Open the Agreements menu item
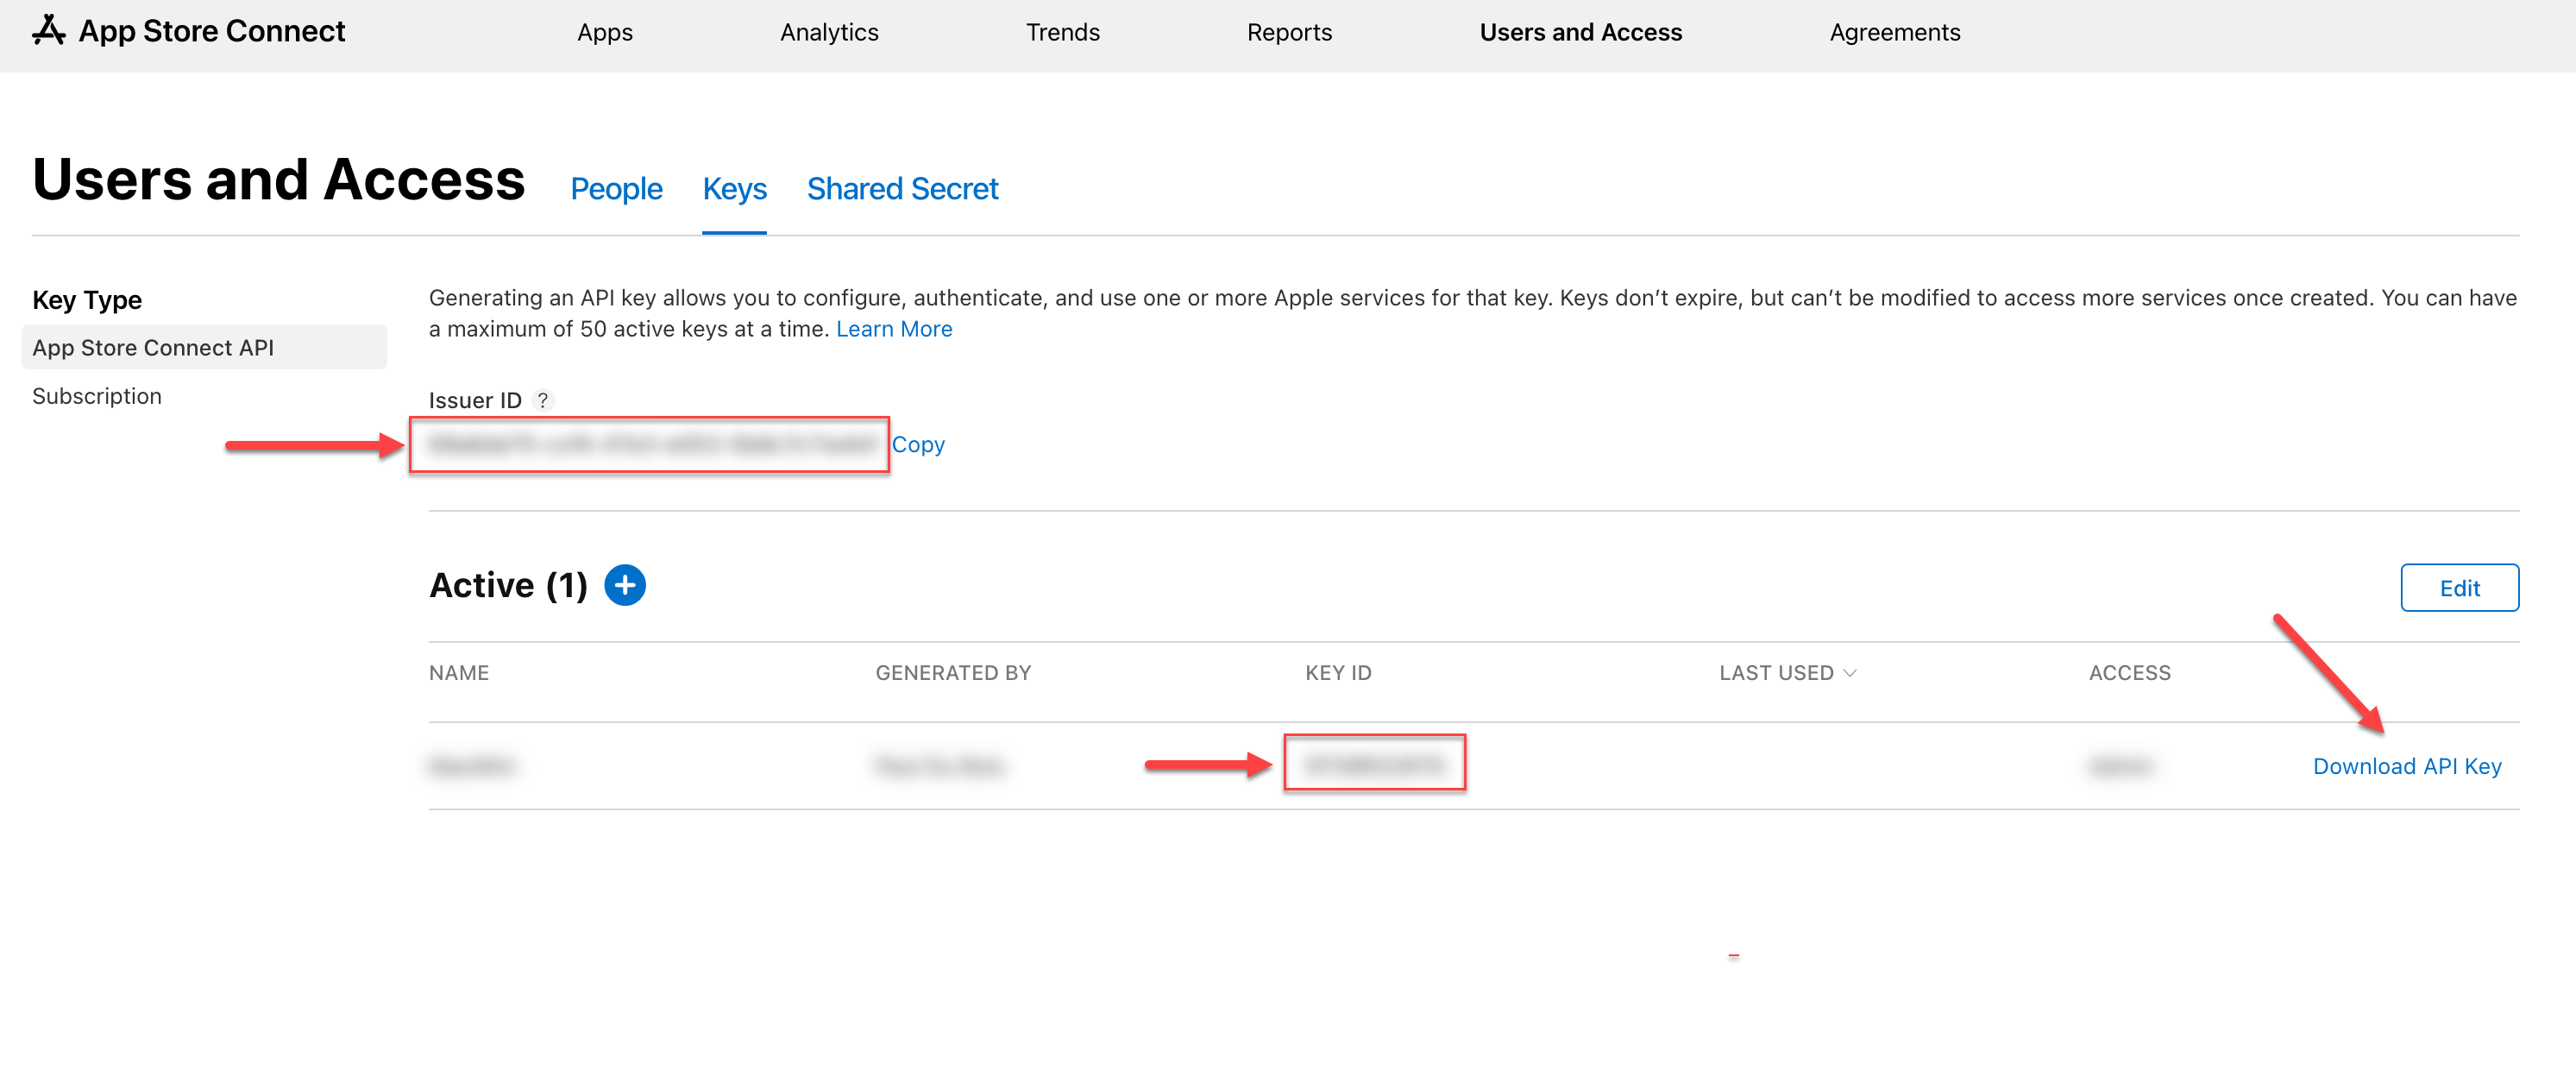This screenshot has width=2576, height=1089. point(1894,32)
